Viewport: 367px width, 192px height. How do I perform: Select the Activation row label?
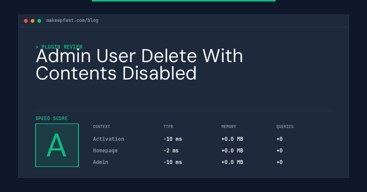click(109, 139)
